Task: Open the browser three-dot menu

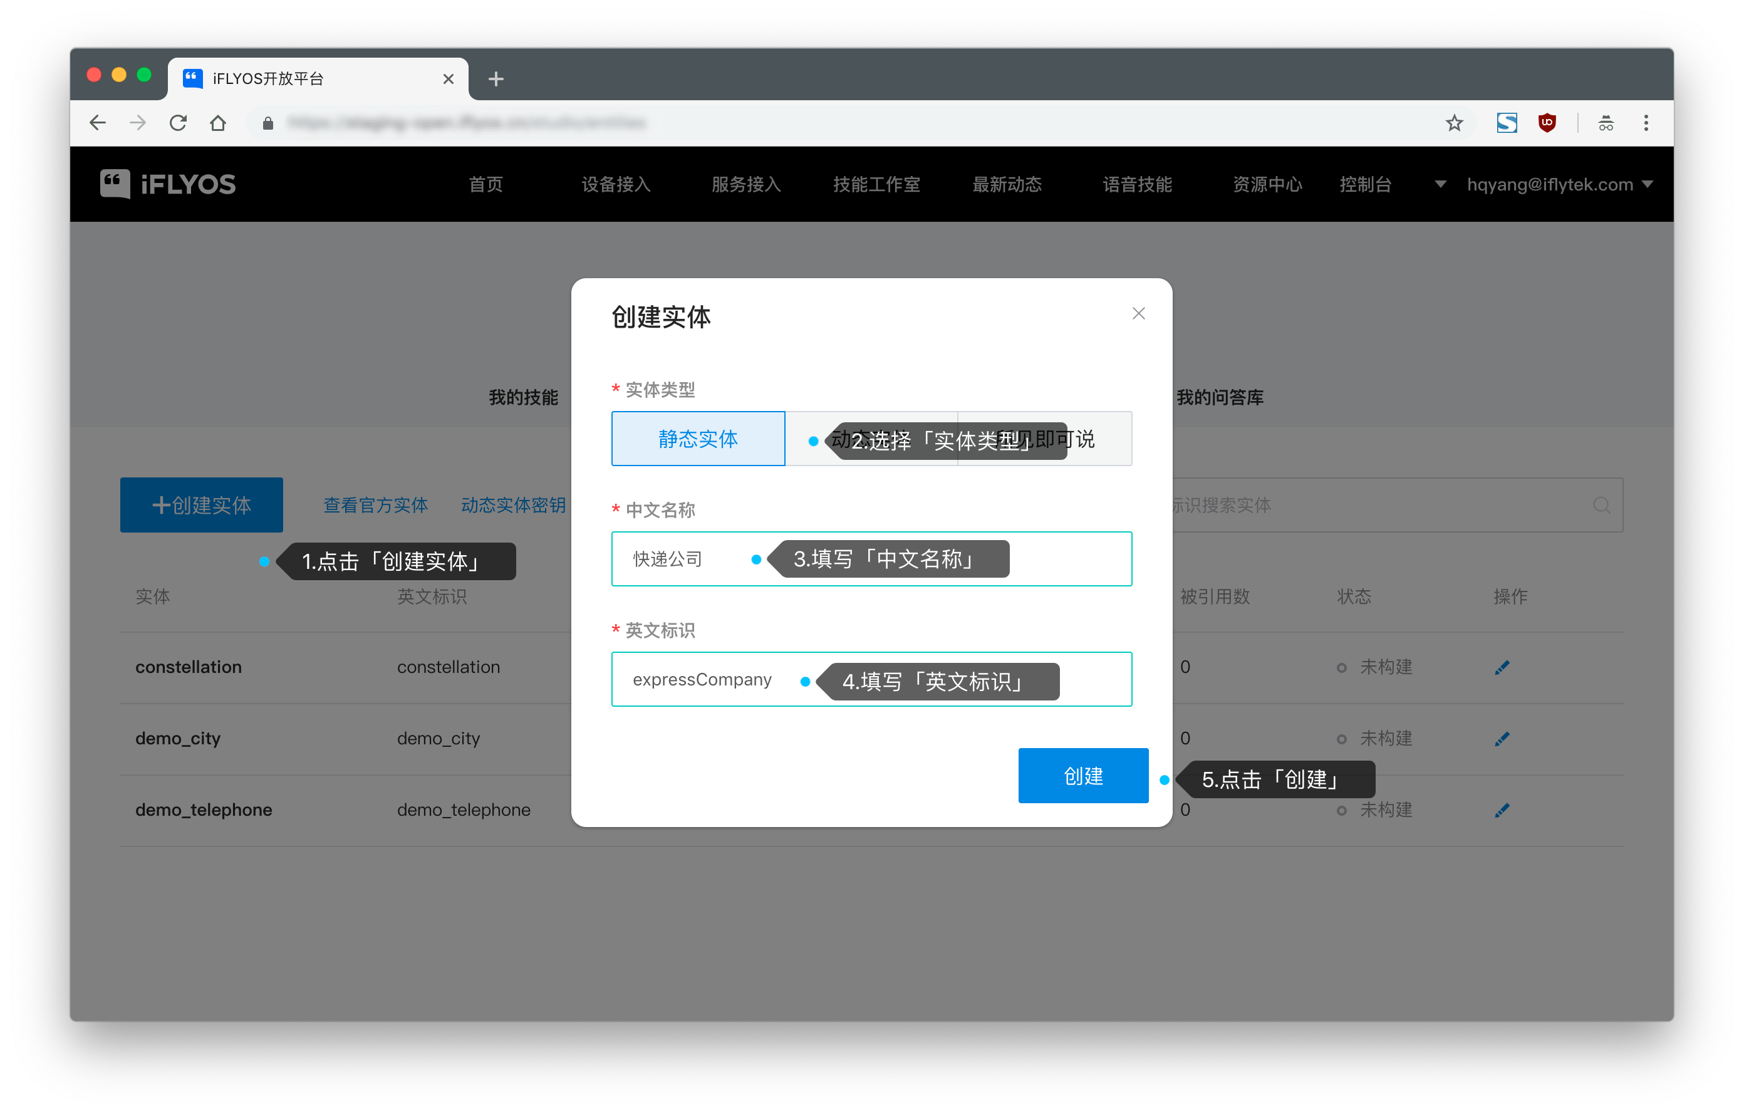Action: (1646, 123)
